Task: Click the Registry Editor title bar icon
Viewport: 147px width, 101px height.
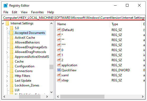Action: [6, 6]
